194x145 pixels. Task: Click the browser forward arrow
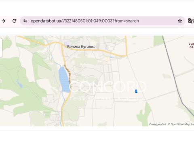click(x=4, y=21)
